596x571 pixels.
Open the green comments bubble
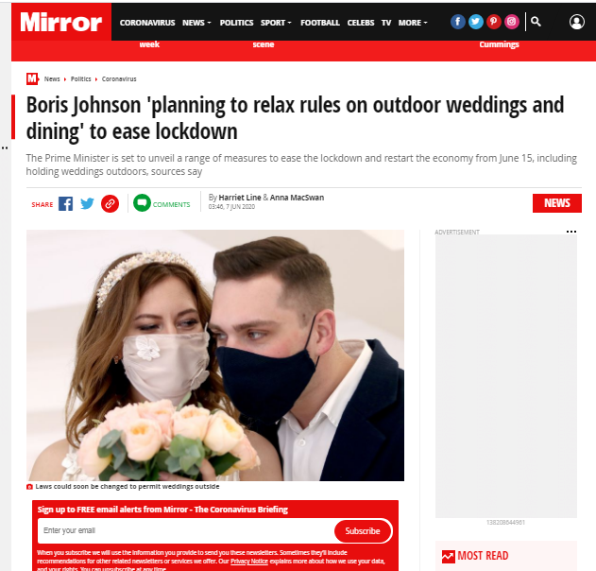pos(143,203)
